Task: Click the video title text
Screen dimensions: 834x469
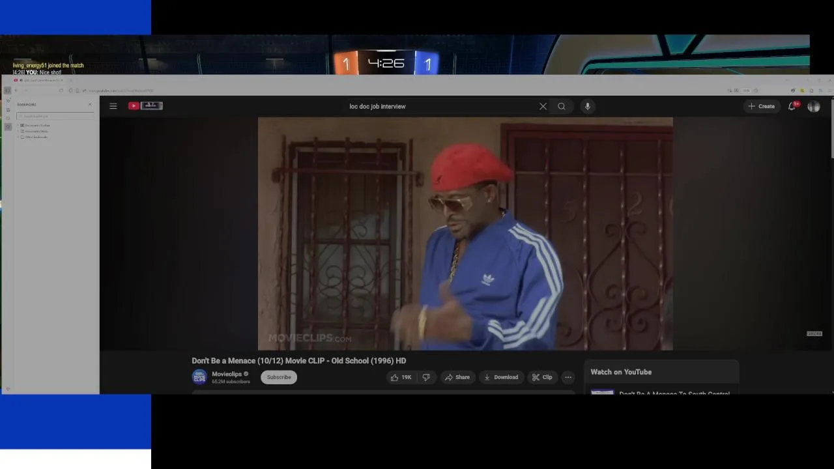Action: tap(299, 361)
